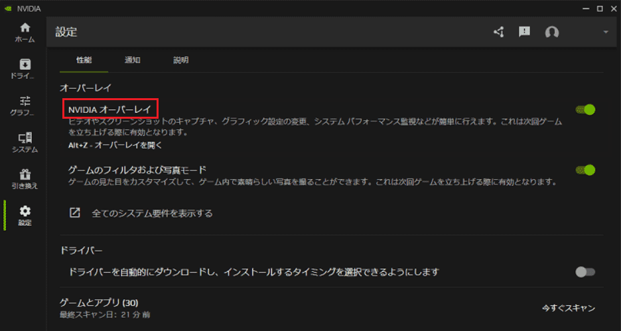
Task: Click the ゲームのフィルタおよび写真モード title
Action: 137,170
